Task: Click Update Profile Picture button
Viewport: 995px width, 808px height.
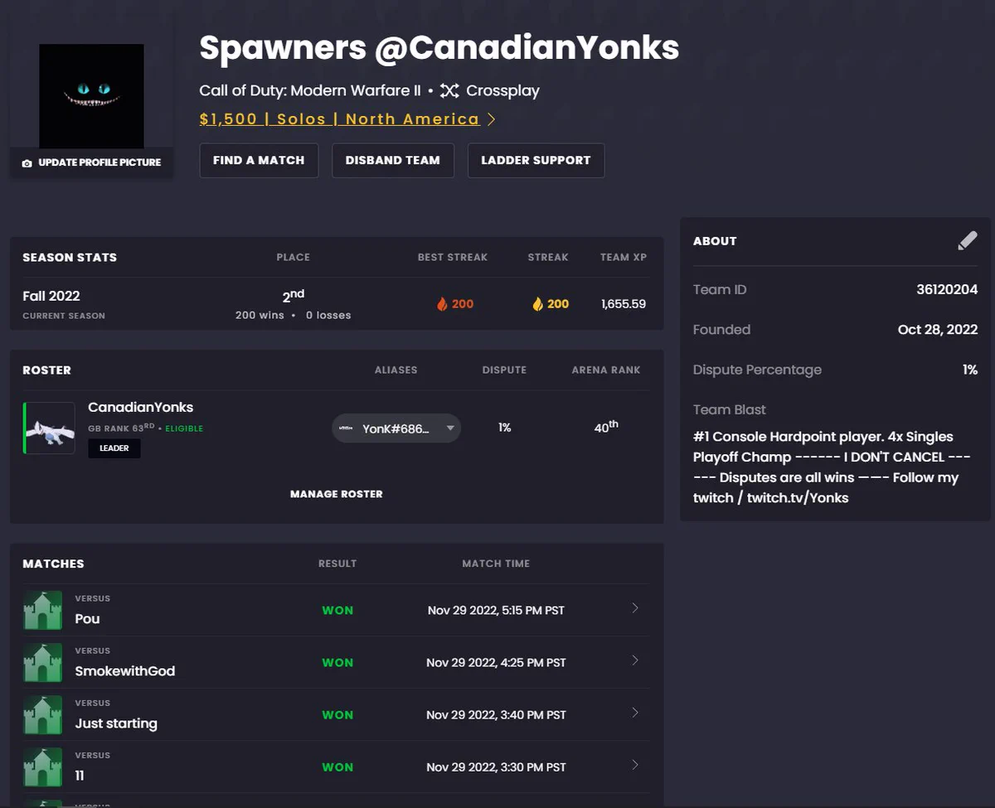Action: point(91,162)
